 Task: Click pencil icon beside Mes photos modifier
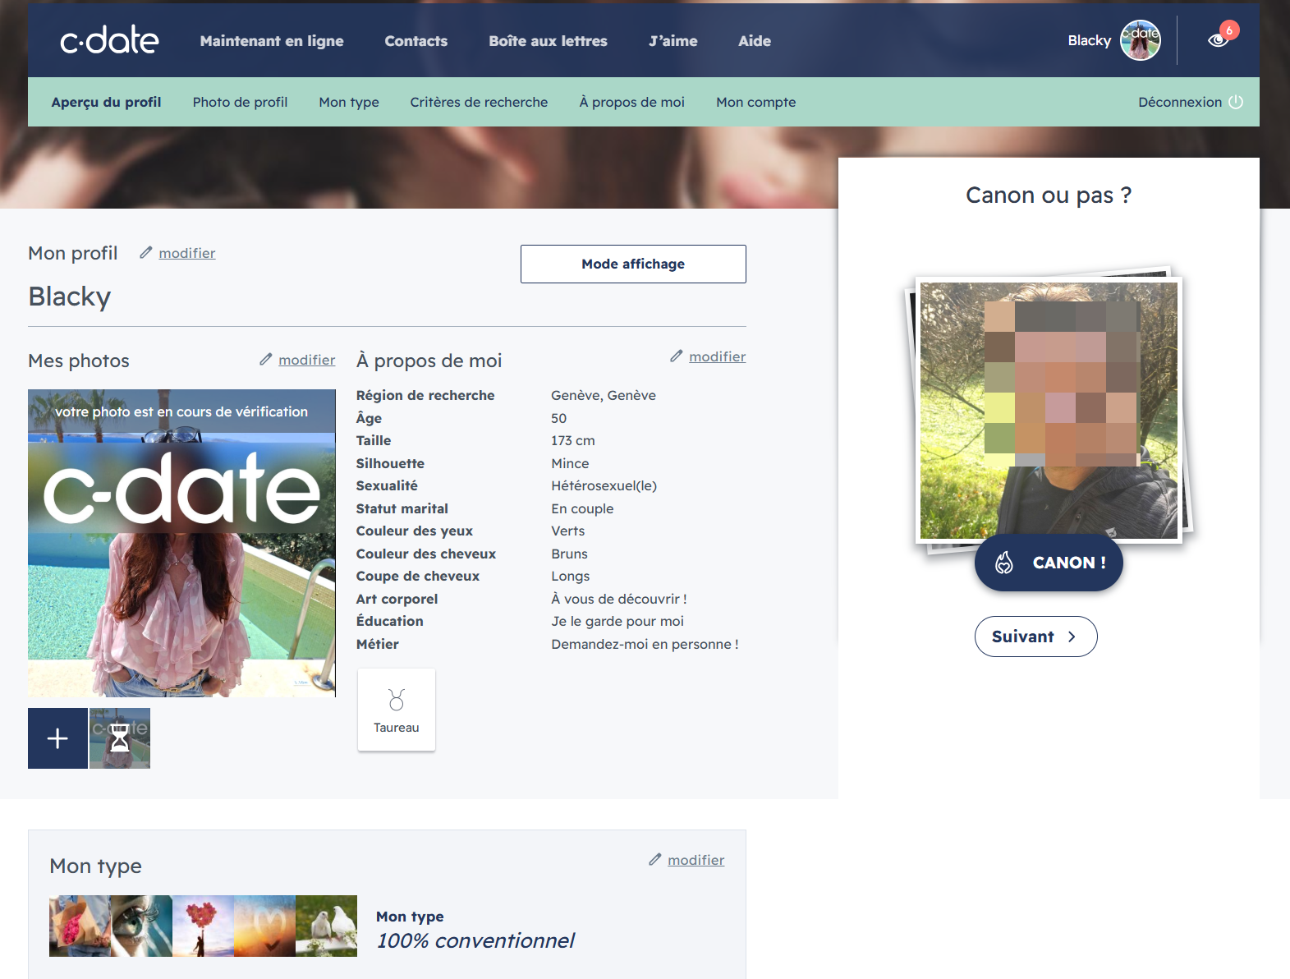point(265,359)
